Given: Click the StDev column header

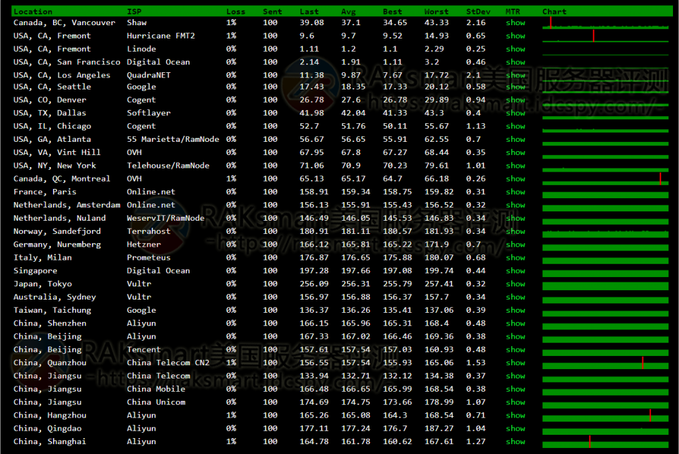Looking at the screenshot, I should click(x=478, y=12).
